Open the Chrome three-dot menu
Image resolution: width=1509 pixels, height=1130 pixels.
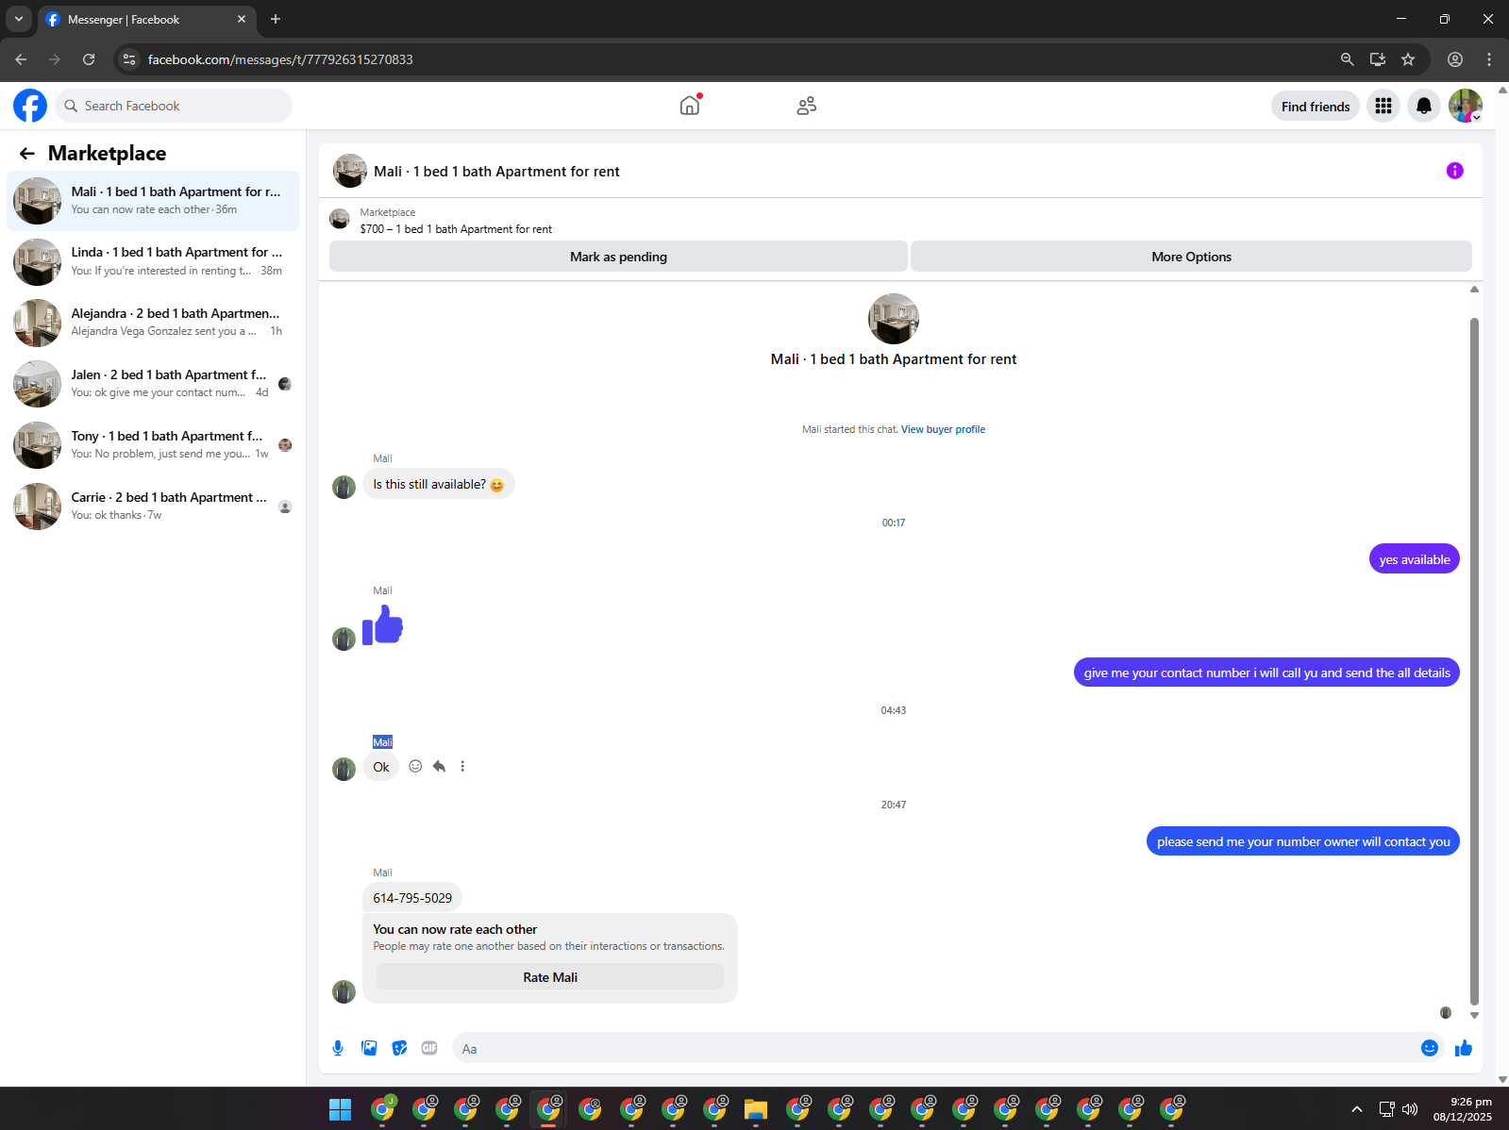coord(1489,59)
